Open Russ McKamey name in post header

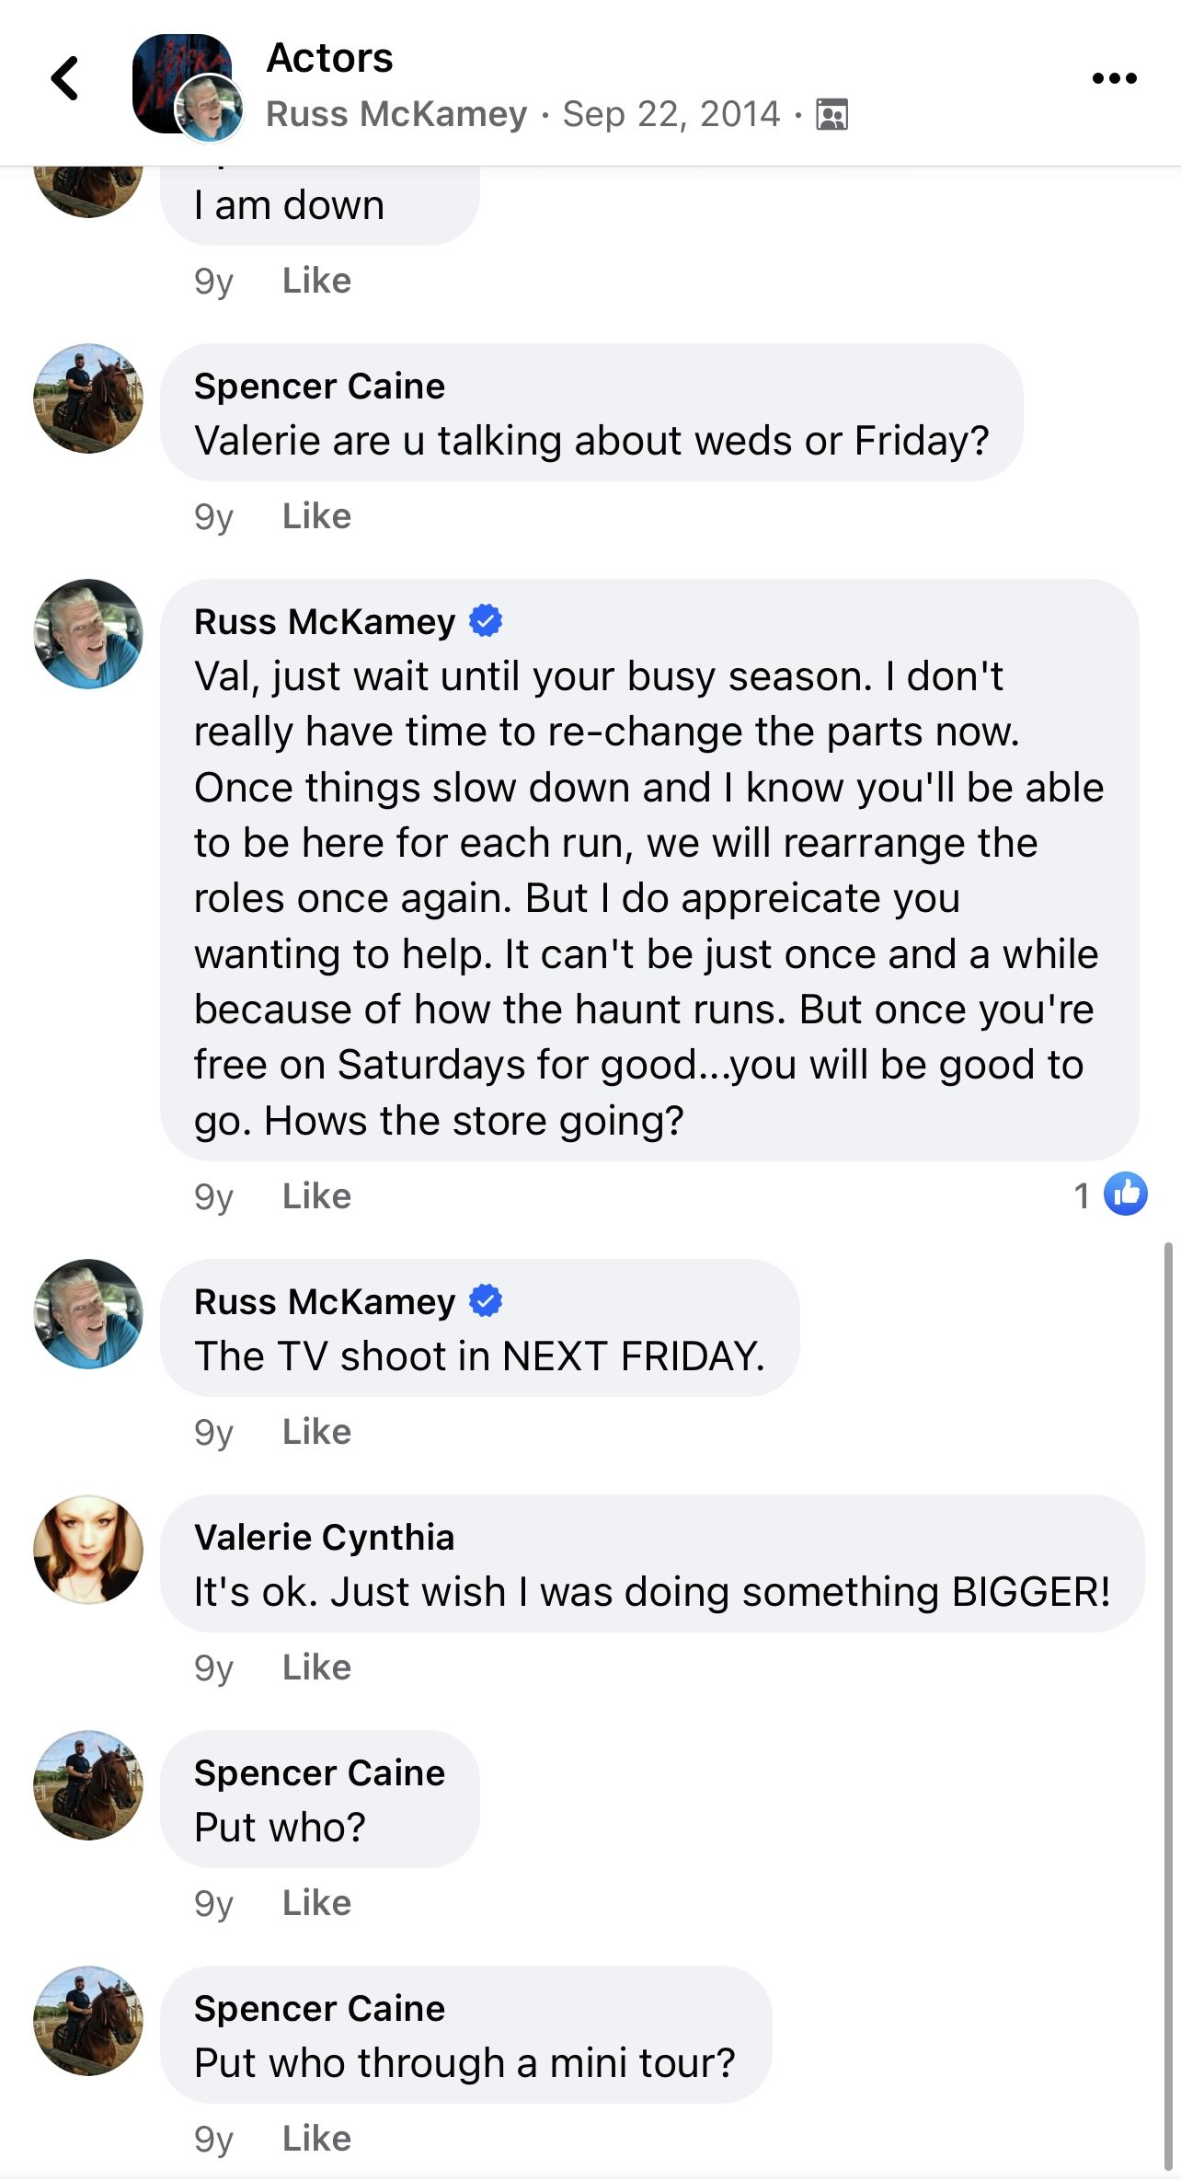click(396, 114)
